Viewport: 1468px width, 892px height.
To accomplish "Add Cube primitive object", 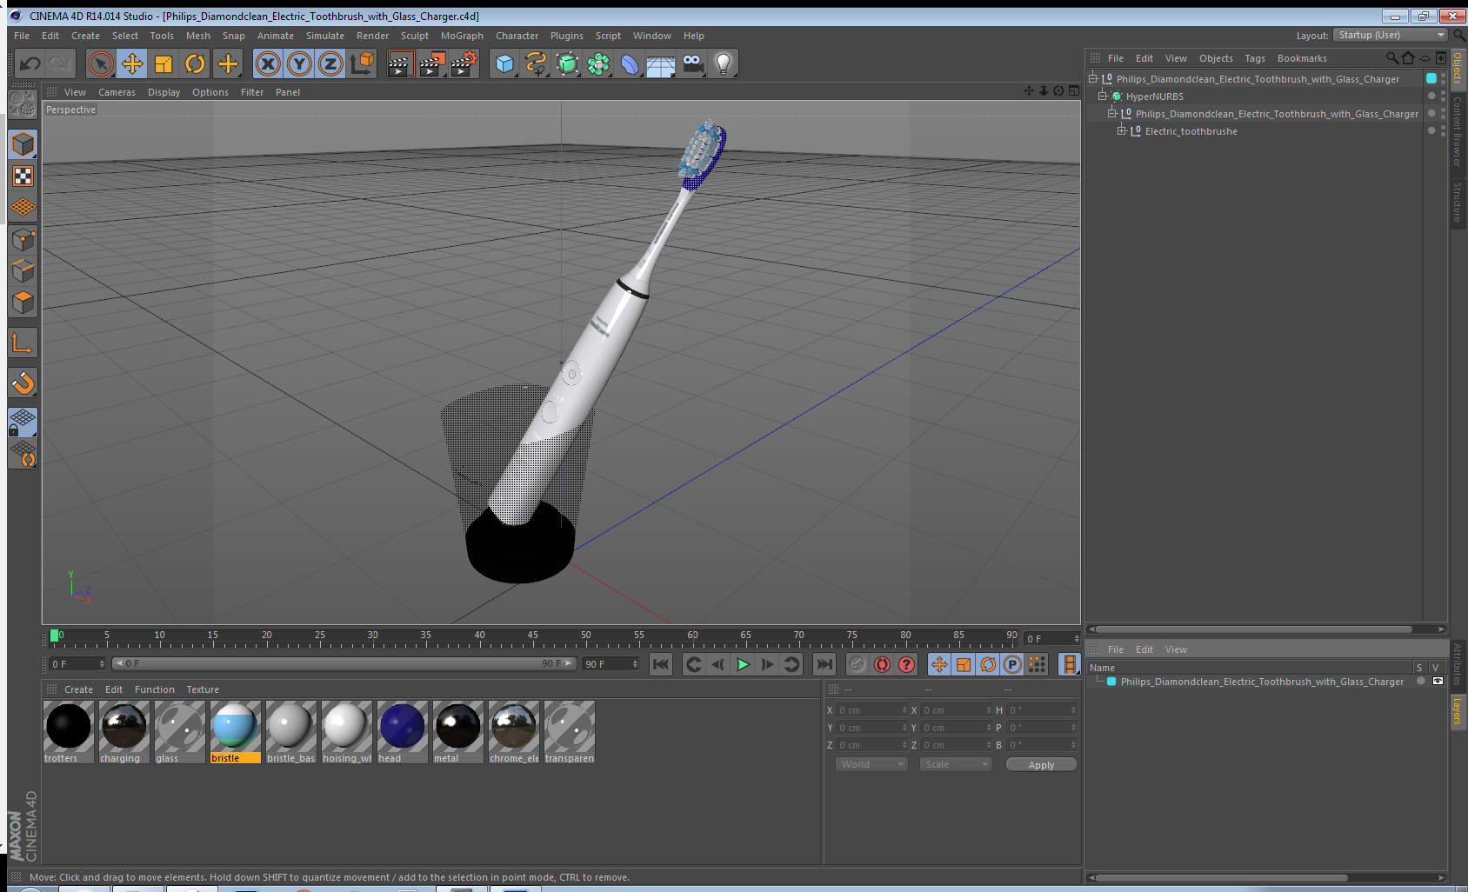I will (504, 63).
